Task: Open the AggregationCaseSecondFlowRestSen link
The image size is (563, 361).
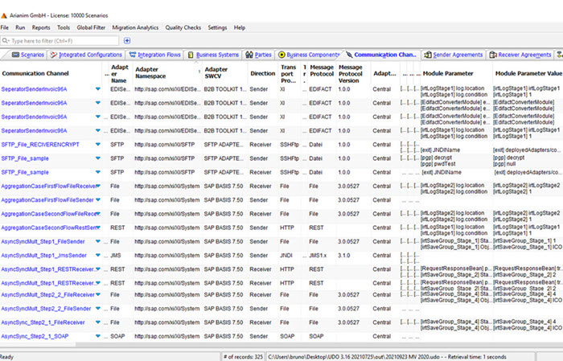Action: coord(50,228)
